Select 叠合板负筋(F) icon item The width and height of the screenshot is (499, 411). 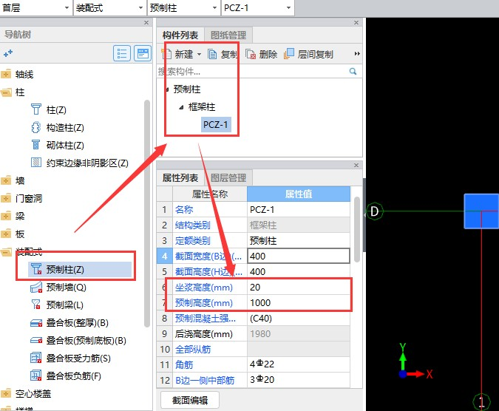36,376
